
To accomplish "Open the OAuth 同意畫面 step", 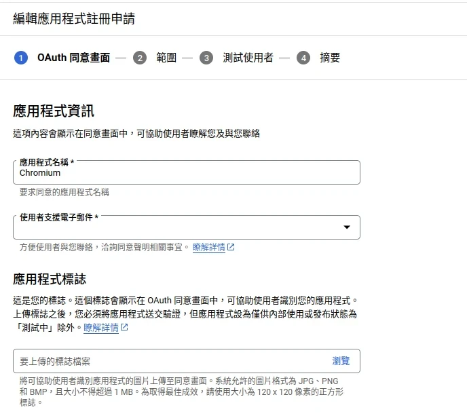I will 73,58.
